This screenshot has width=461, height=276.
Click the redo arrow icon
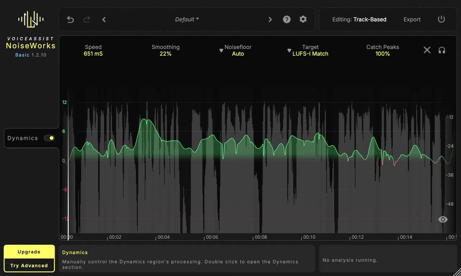pyautogui.click(x=87, y=19)
